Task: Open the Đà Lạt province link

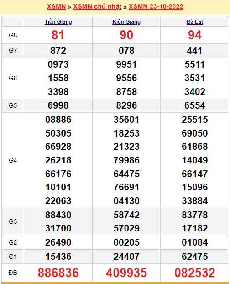Action: click(x=195, y=22)
